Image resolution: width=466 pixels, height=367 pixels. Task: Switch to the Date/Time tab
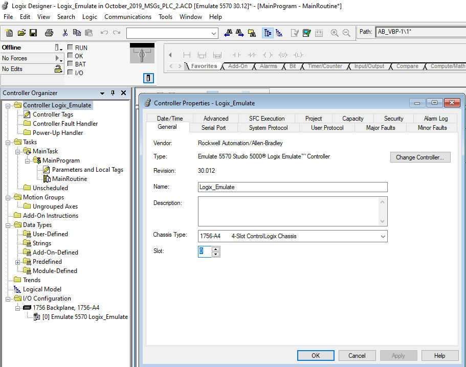pos(170,119)
